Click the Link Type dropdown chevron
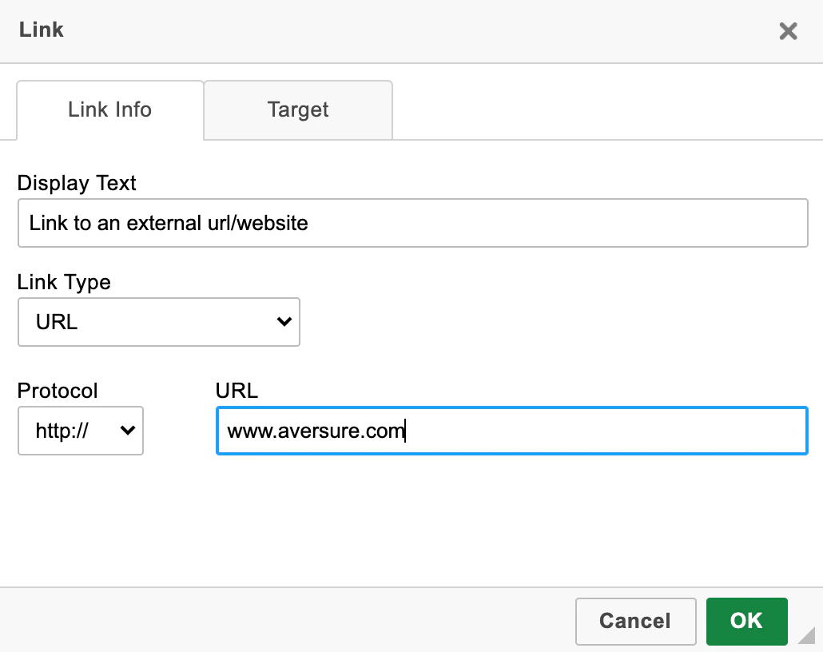Screen dimensions: 823x652 pyautogui.click(x=284, y=322)
